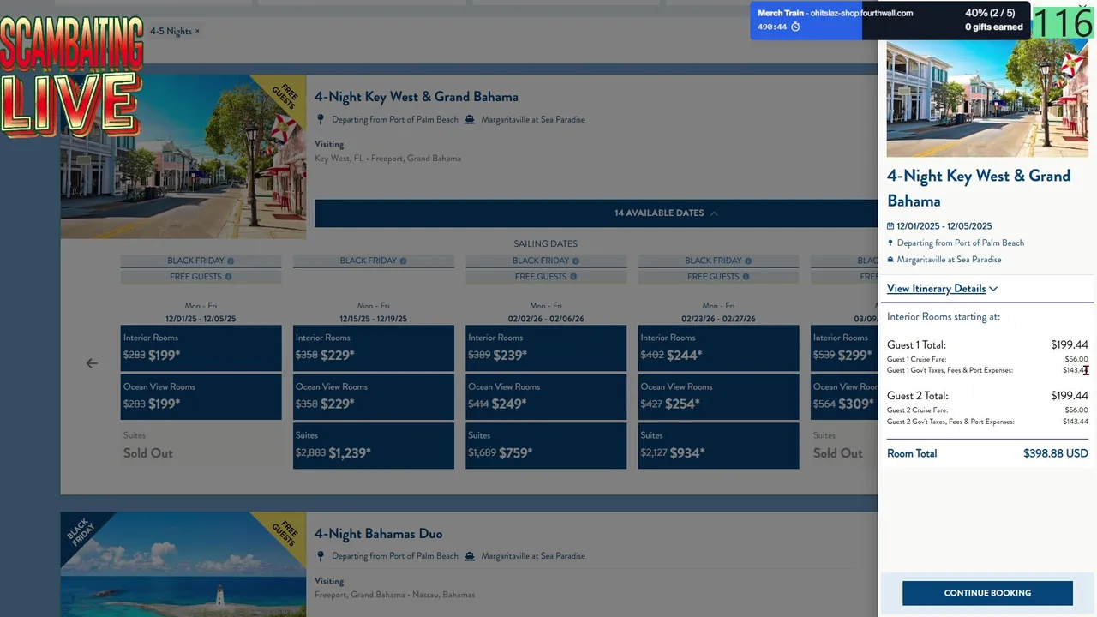Click the 40% (2 / 5) gifts progress
The image size is (1097, 617).
click(x=990, y=13)
